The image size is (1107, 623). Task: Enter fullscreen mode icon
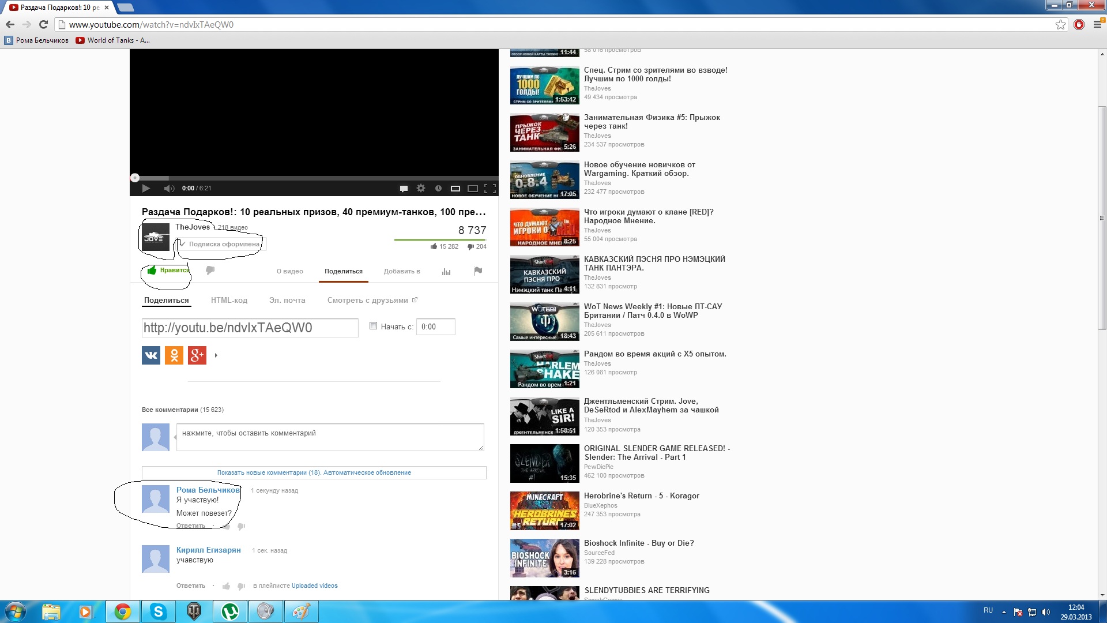click(490, 188)
